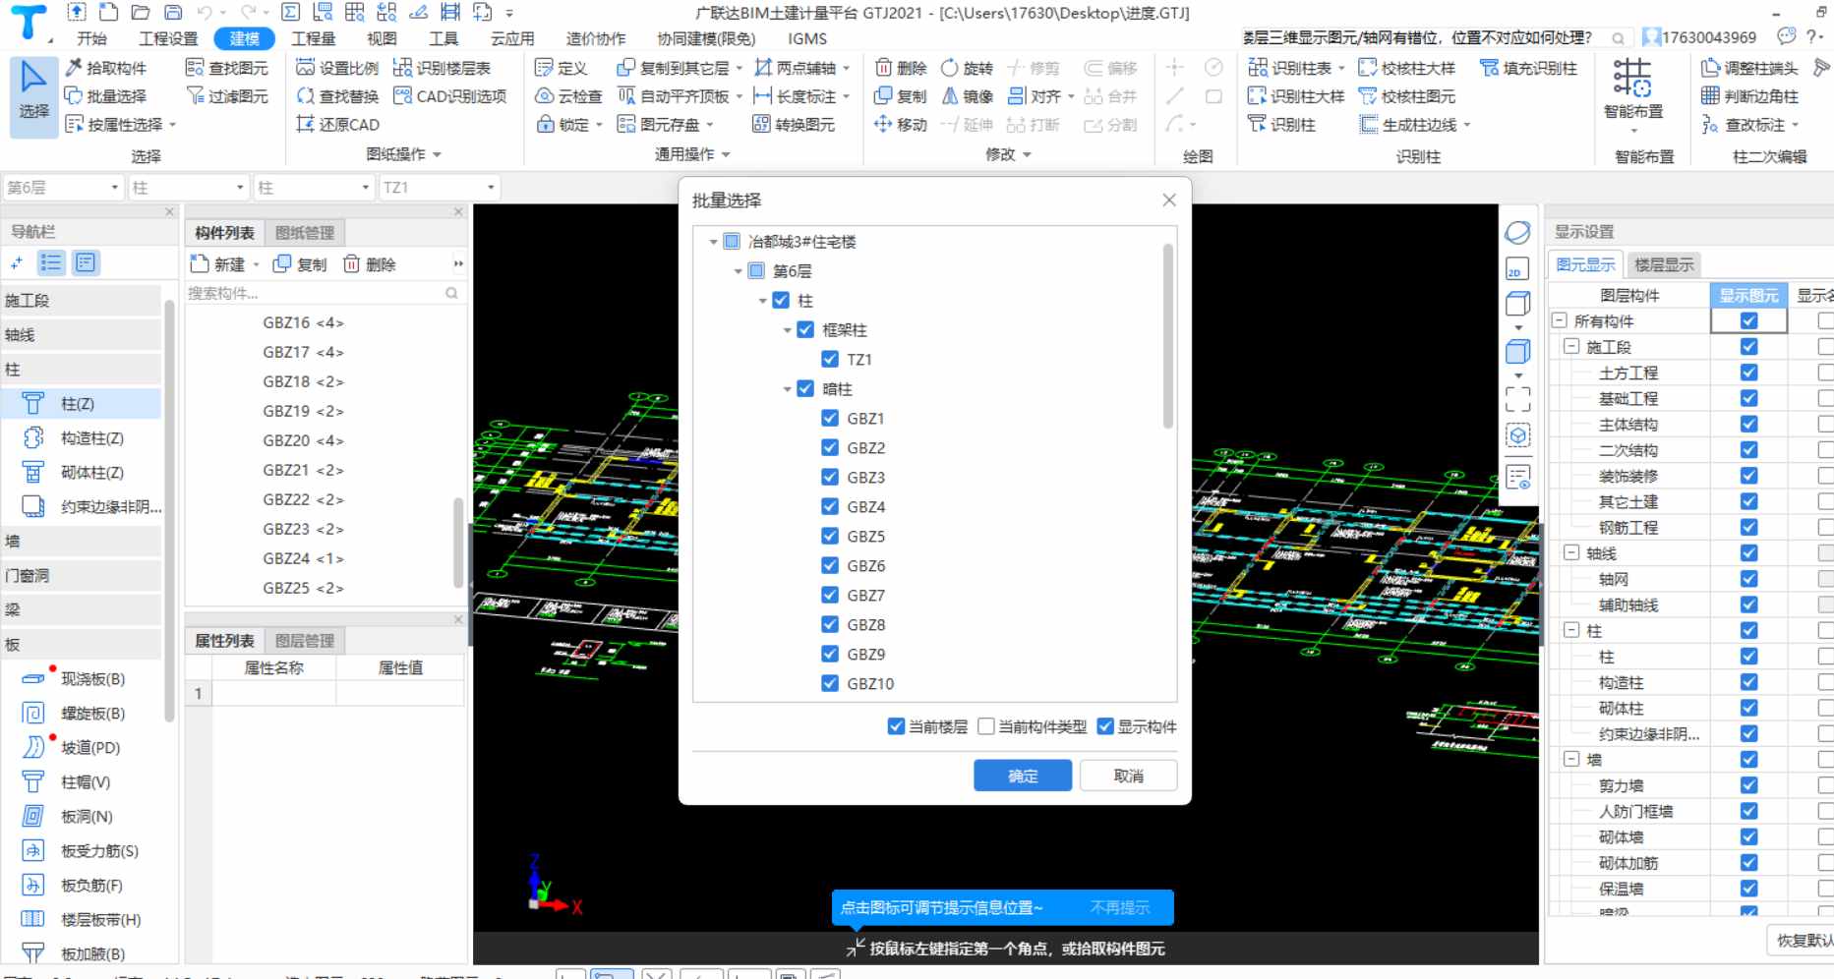
Task: Collapse the 墙 group in 显示设置
Action: [1571, 759]
